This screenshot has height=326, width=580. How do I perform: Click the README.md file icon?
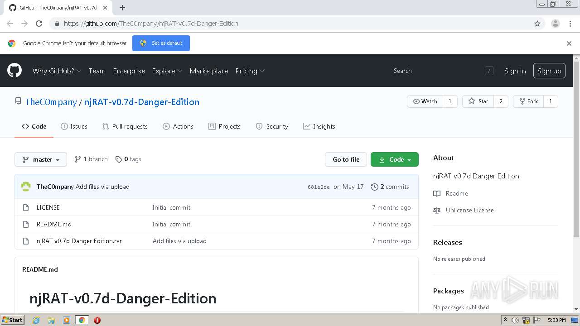point(26,224)
